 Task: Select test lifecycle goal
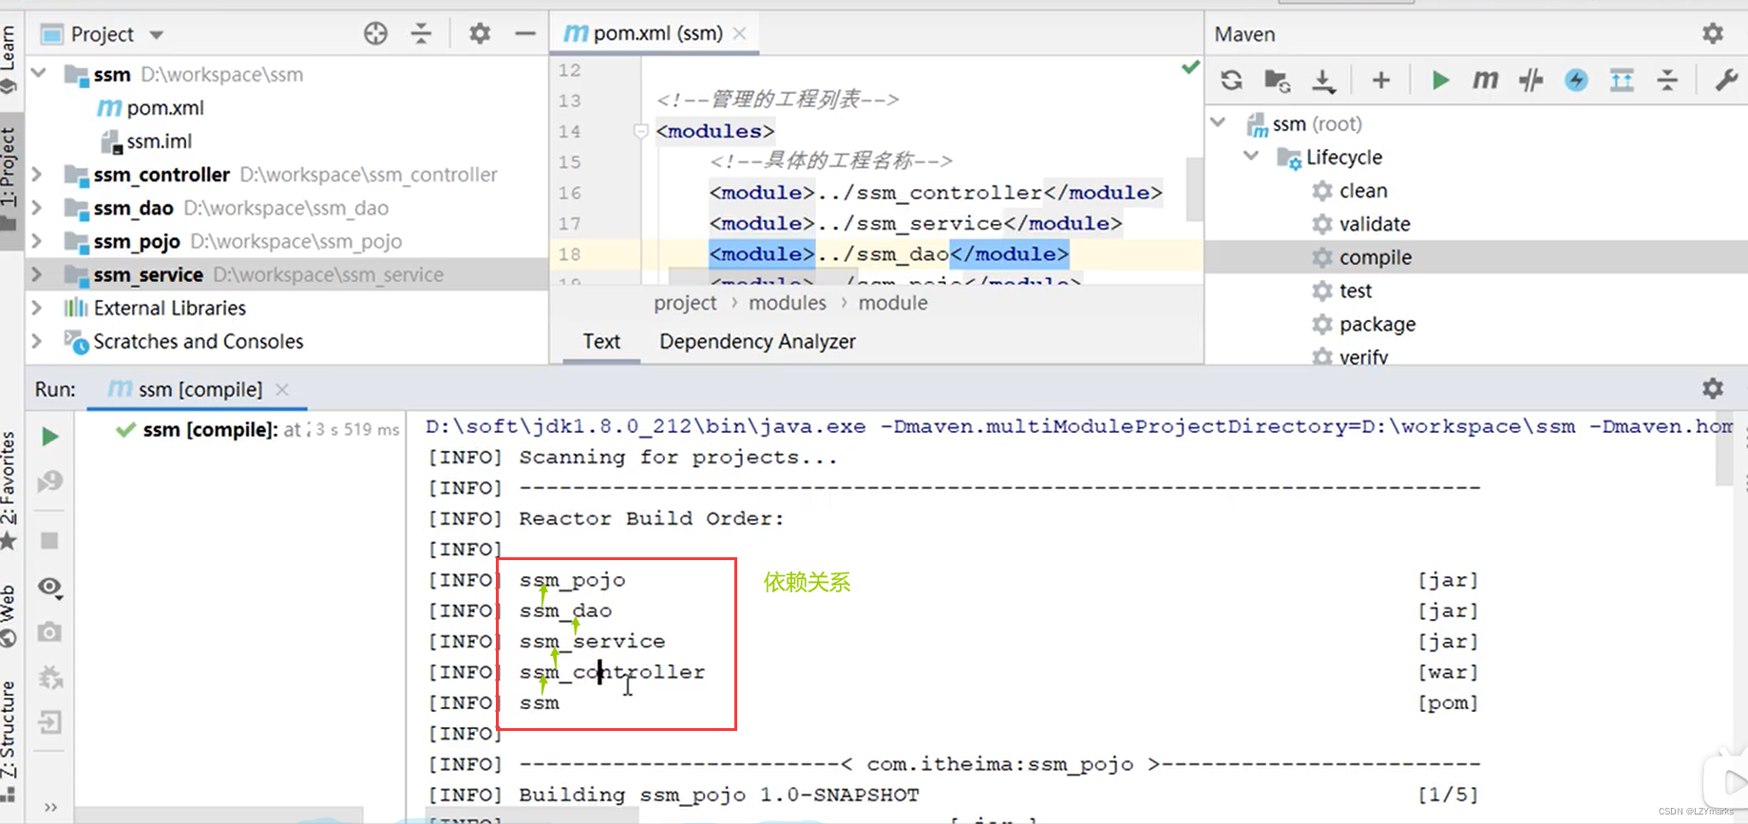[x=1341, y=290]
